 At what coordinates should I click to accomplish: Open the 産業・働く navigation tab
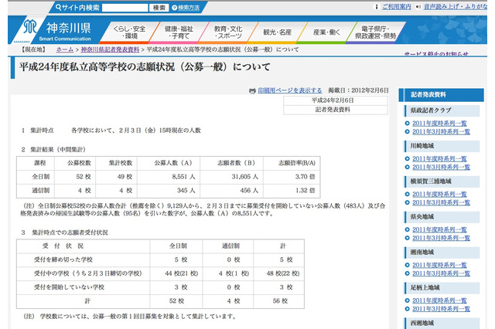pos(326,32)
